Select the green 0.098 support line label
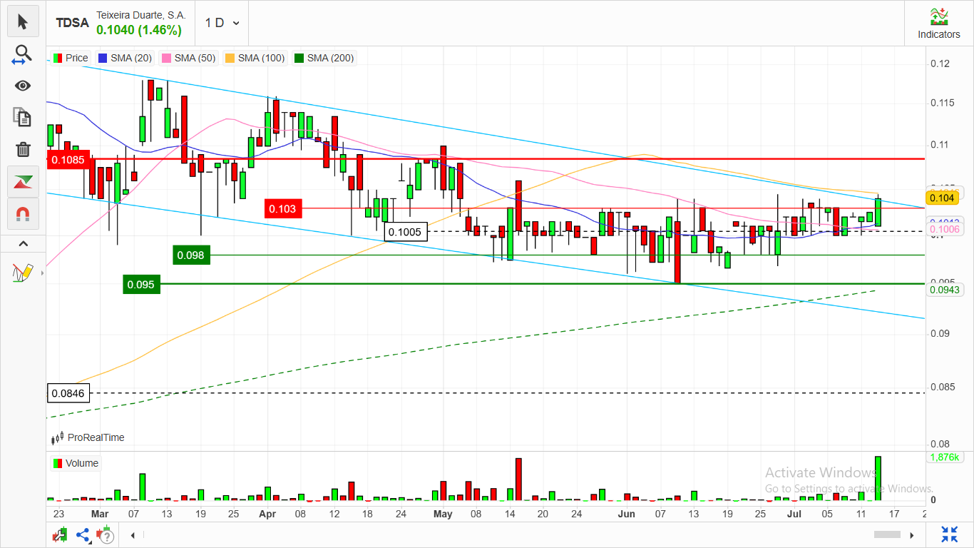974x548 pixels. [192, 255]
